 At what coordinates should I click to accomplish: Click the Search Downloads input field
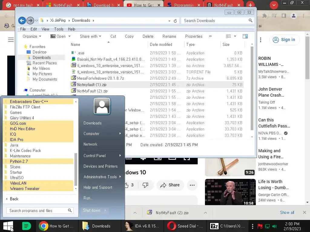pos(215,21)
